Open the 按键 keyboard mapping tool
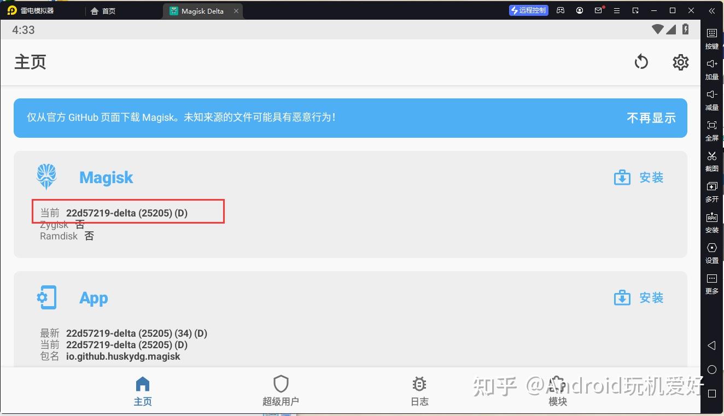Image resolution: width=724 pixels, height=416 pixels. click(712, 39)
